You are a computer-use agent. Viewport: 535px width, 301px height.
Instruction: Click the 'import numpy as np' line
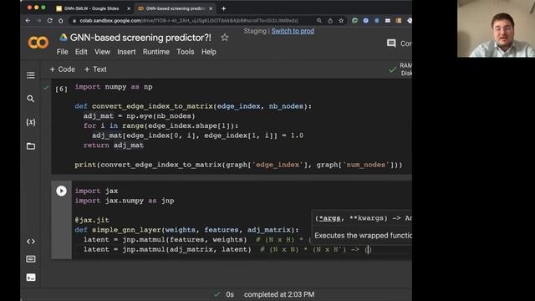coord(114,87)
